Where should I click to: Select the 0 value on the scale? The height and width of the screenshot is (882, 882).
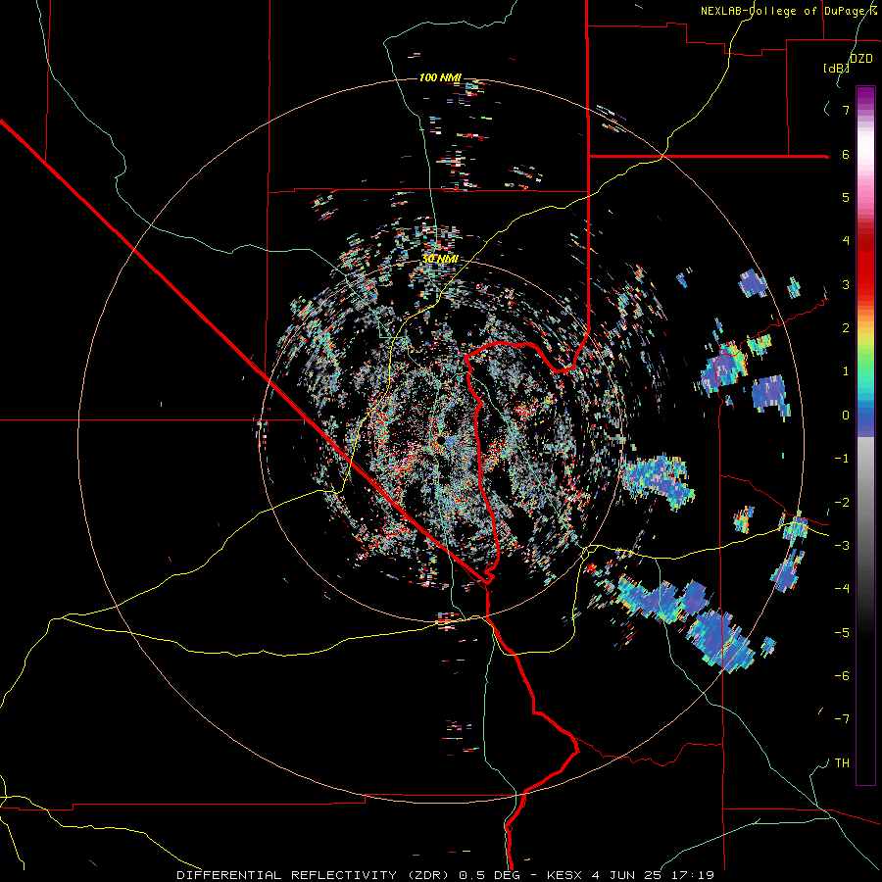pyautogui.click(x=846, y=416)
